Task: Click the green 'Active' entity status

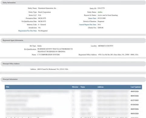Action: point(100,12)
